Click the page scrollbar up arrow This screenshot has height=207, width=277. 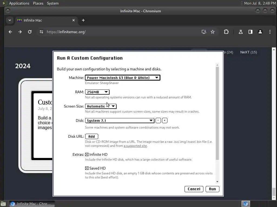274,49
